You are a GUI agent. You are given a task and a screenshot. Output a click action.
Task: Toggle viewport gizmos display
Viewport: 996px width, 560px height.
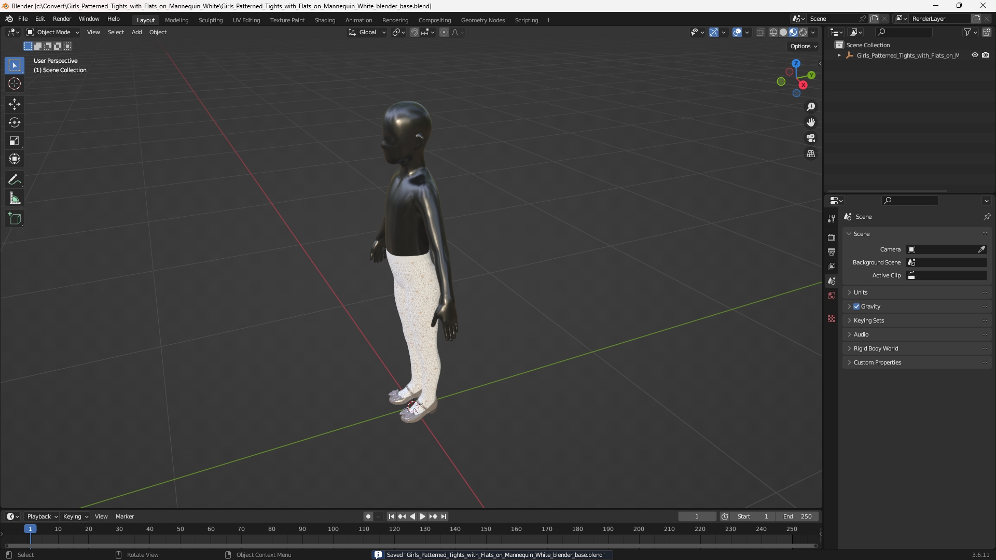pyautogui.click(x=714, y=32)
